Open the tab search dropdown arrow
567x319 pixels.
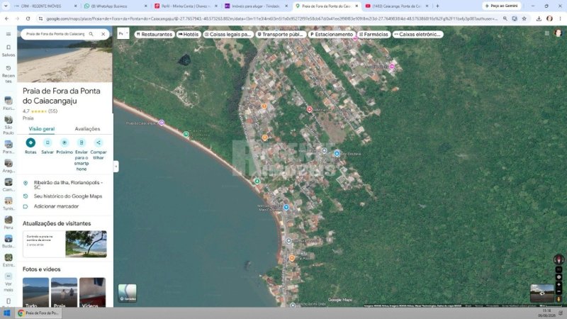(x=6, y=6)
